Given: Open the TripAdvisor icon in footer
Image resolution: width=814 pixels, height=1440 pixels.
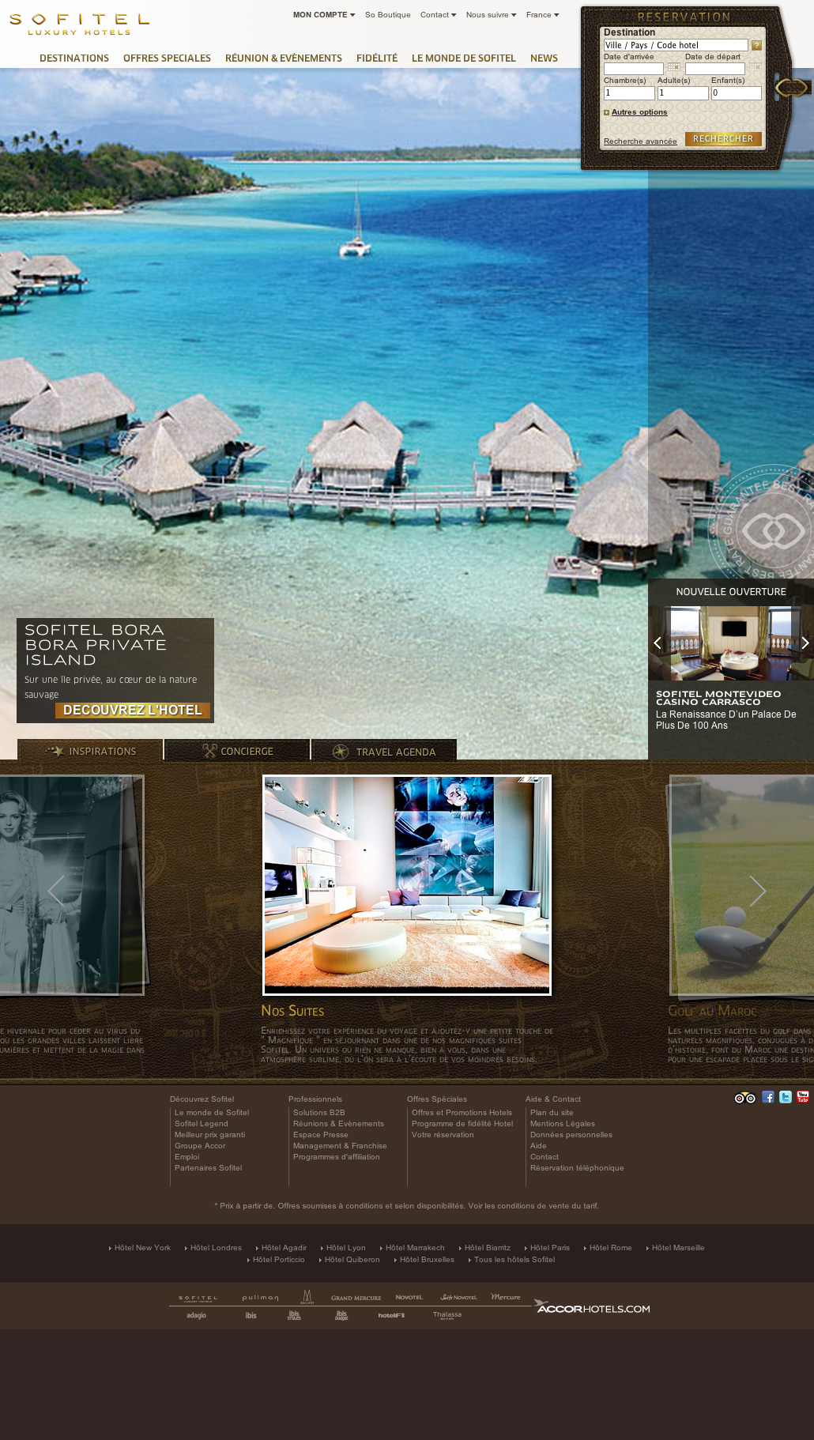Looking at the screenshot, I should coord(744,1098).
